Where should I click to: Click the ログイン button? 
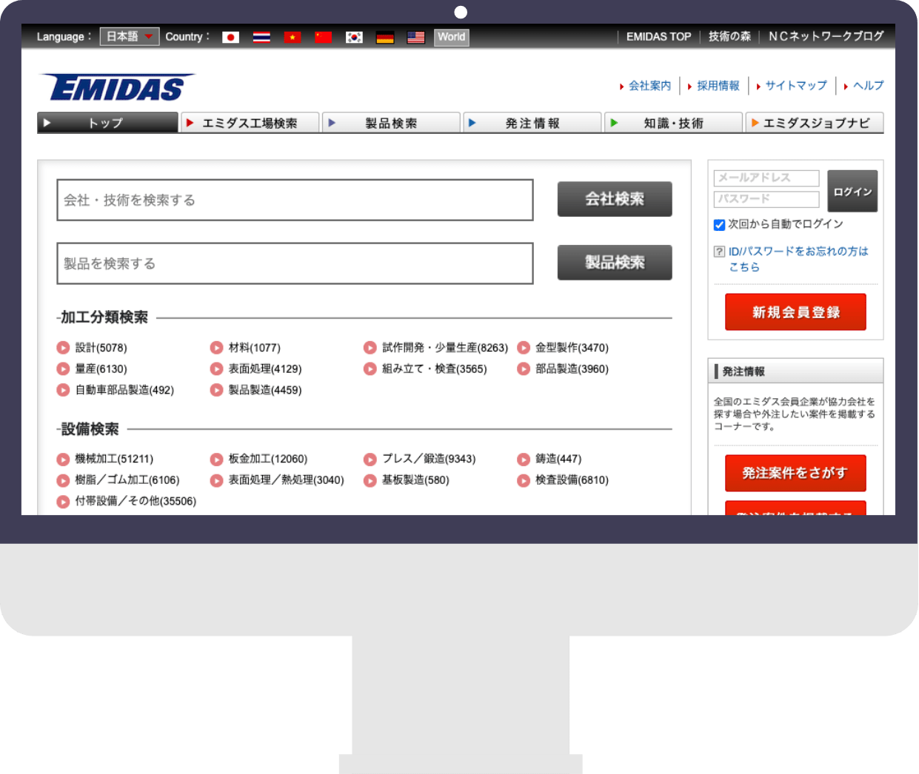(852, 192)
